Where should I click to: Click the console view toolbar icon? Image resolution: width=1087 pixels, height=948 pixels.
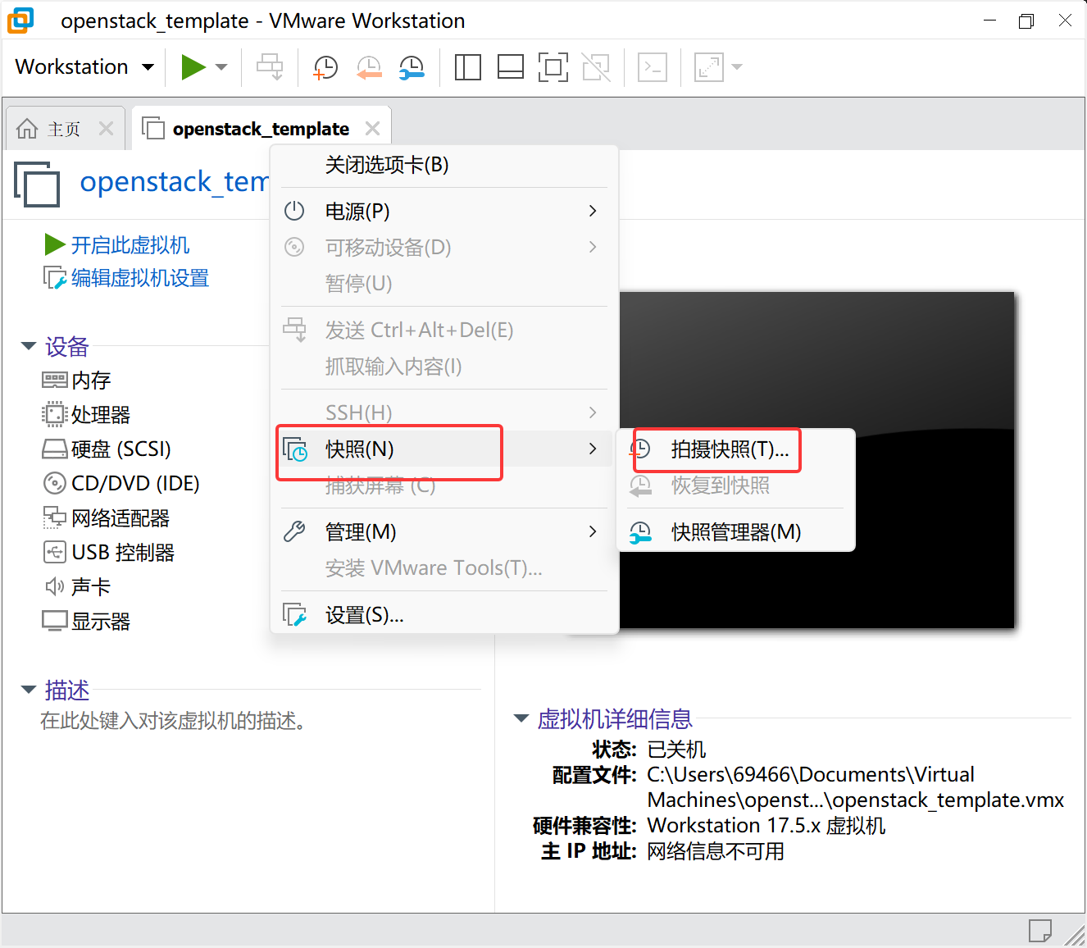click(653, 67)
